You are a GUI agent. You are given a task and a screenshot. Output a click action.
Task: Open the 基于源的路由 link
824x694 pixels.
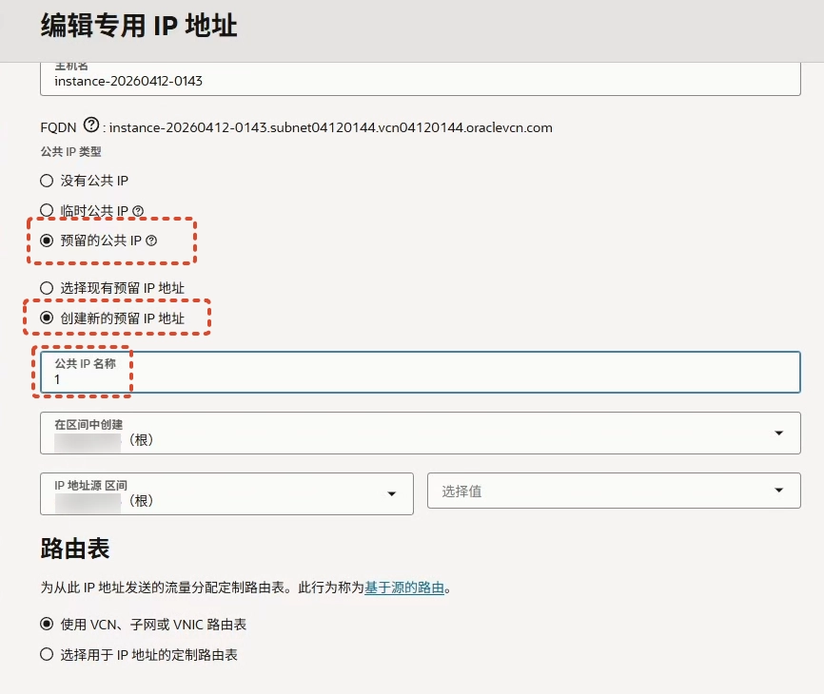click(404, 588)
